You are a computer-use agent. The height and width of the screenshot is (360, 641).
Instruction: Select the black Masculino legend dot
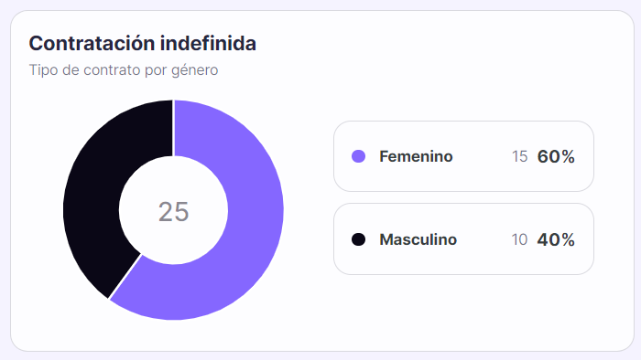[359, 239]
